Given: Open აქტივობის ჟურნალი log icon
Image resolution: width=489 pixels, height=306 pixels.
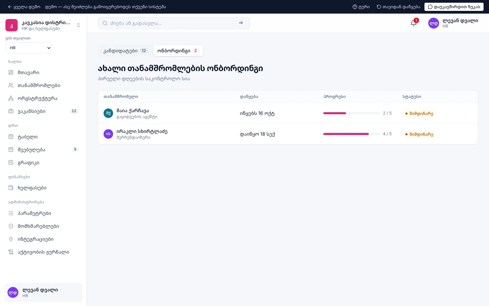Looking at the screenshot, I should coord(11,252).
